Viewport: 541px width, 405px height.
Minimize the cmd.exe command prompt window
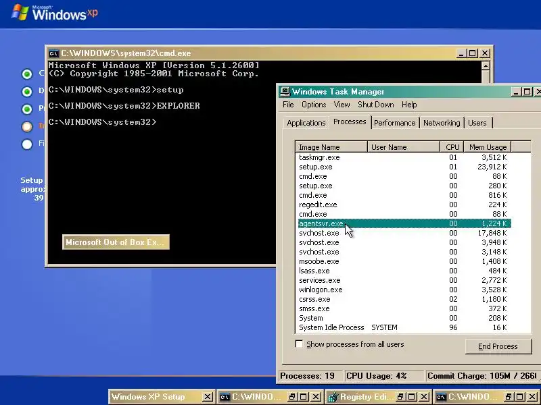[461, 53]
